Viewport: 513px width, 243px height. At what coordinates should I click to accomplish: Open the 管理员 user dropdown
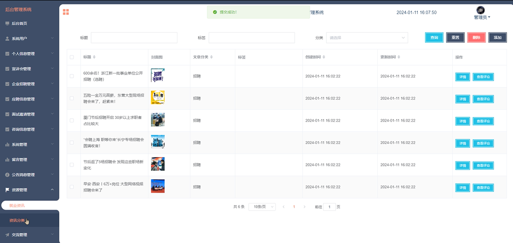pyautogui.click(x=482, y=17)
